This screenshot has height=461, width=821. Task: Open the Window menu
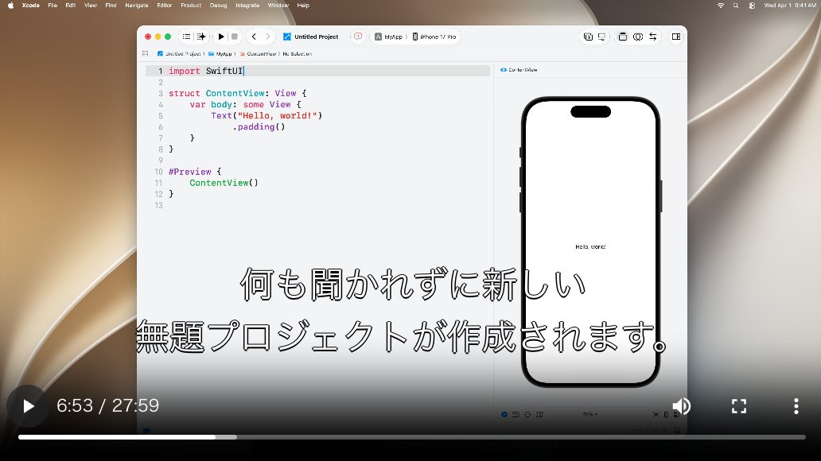click(278, 6)
